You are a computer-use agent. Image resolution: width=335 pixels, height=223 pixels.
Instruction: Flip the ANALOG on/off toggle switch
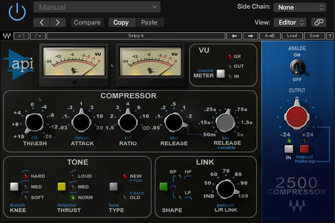click(x=297, y=67)
